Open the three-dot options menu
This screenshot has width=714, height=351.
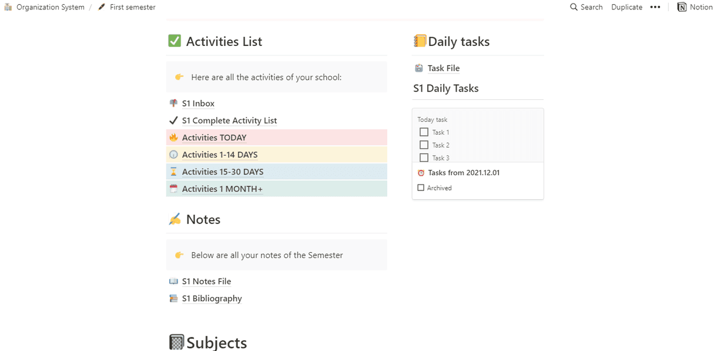tap(655, 7)
